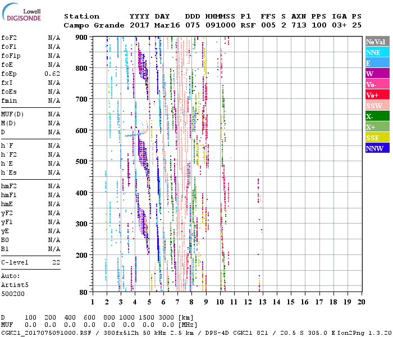Click the Artist5 auto-scaling label
The image size is (393, 337).
[15, 285]
